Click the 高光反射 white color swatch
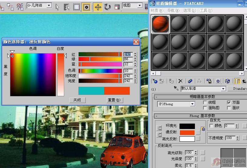The height and width of the screenshot is (168, 247). click(x=187, y=139)
